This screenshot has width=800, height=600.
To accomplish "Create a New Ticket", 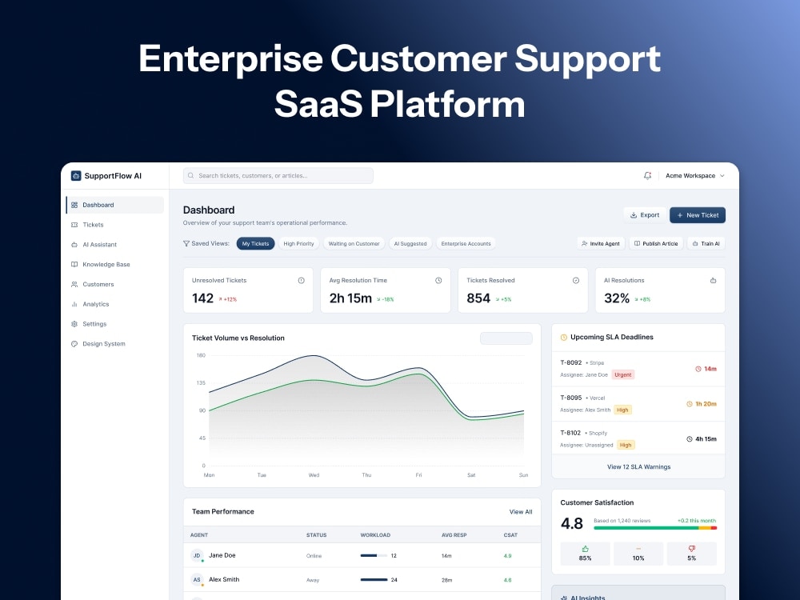I will pyautogui.click(x=698, y=215).
